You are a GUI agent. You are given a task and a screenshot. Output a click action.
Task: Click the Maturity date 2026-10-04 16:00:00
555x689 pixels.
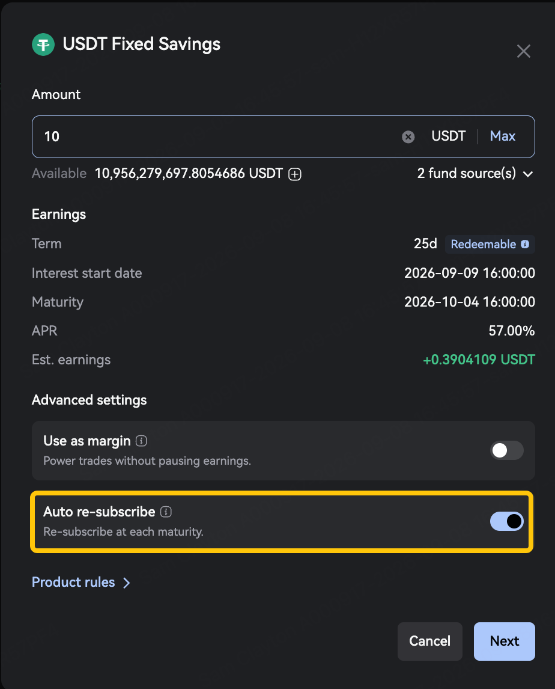tap(469, 302)
